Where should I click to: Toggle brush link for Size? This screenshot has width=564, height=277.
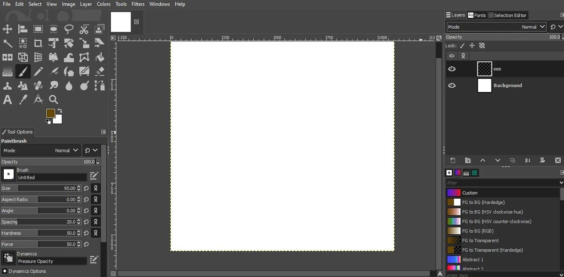coord(95,188)
